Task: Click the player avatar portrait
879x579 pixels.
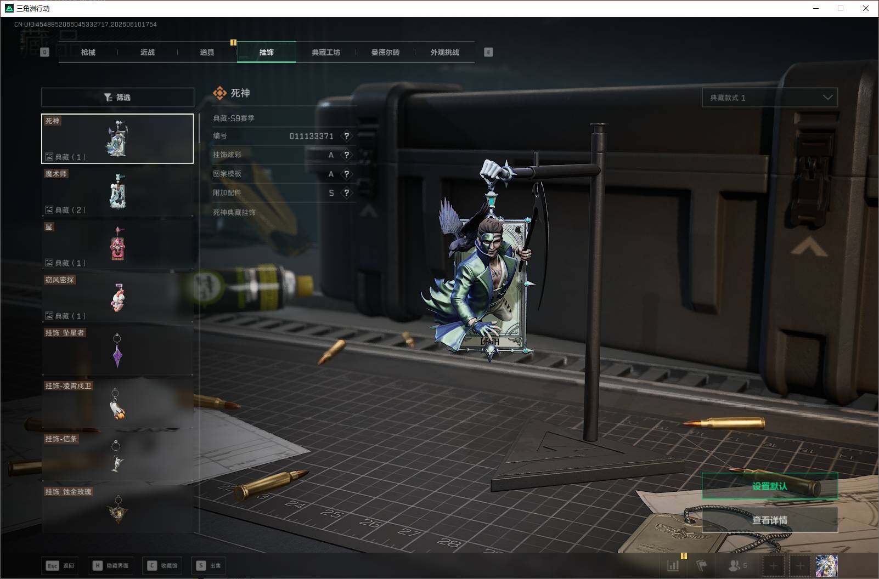Action: coord(826,565)
